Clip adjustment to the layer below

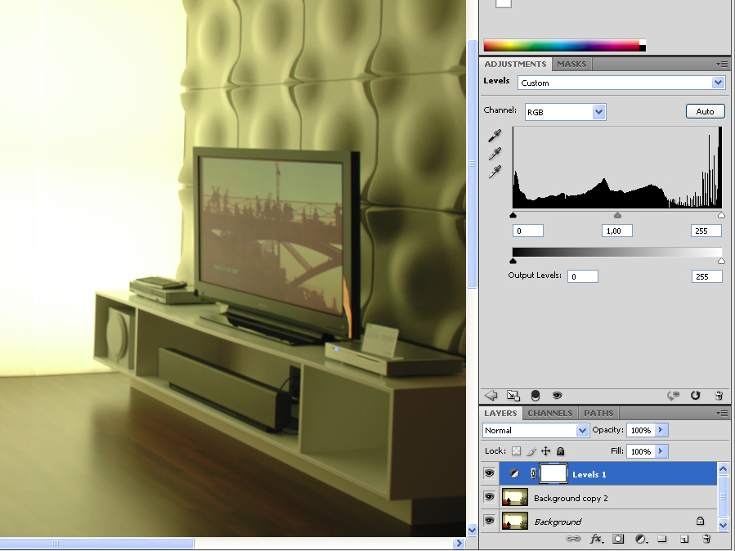coord(535,396)
